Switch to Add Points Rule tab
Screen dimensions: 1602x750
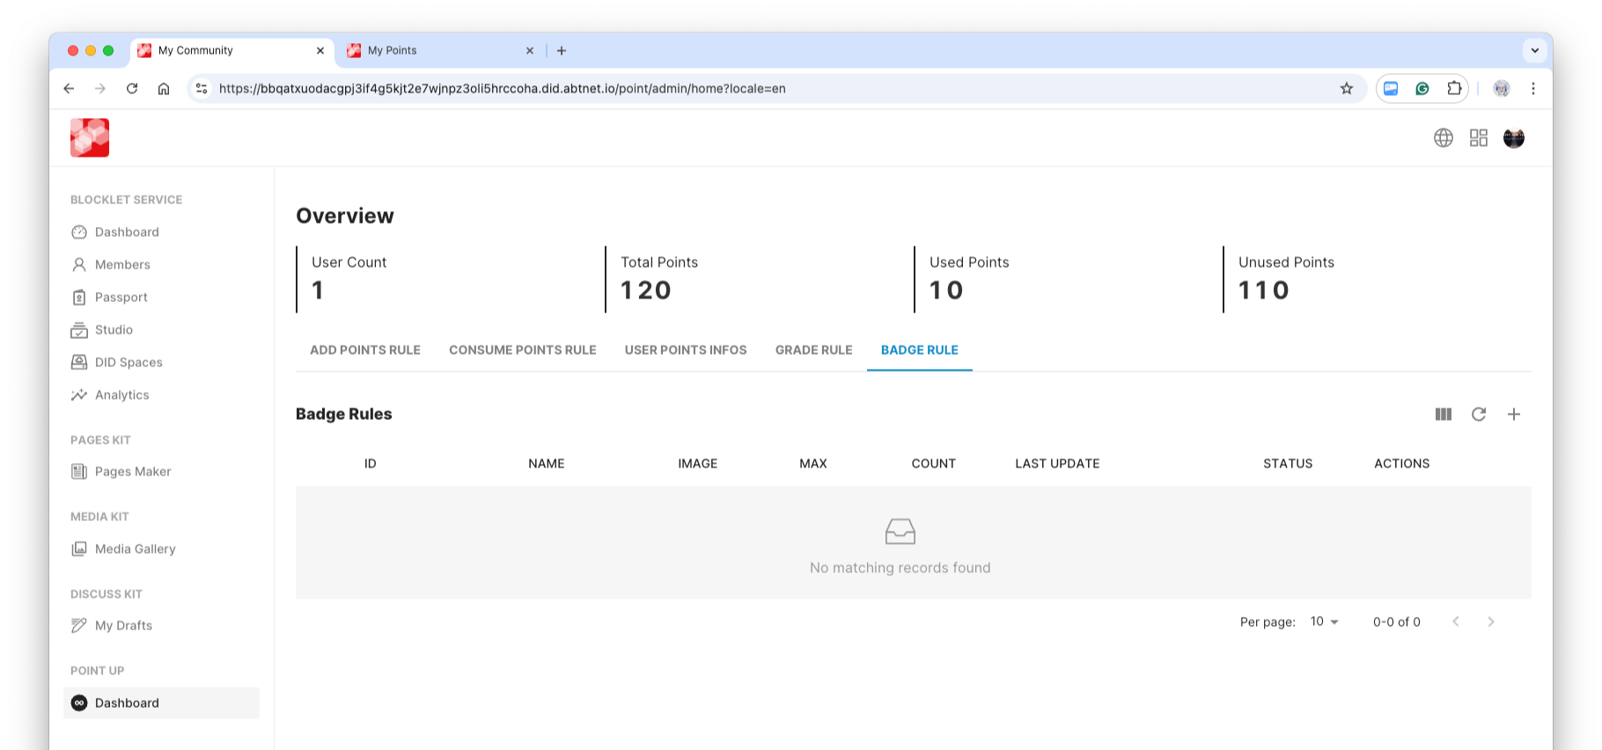364,349
